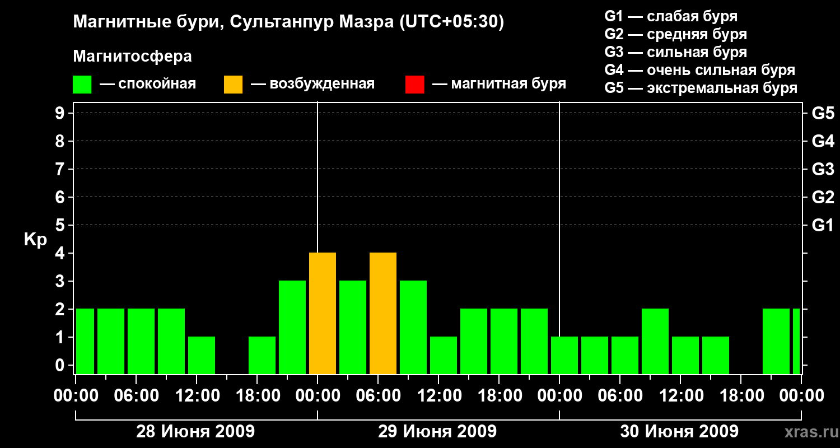Select the orange Kp 4 bar at 00:00 on 29 Июня
The width and height of the screenshot is (840, 448).
click(323, 314)
